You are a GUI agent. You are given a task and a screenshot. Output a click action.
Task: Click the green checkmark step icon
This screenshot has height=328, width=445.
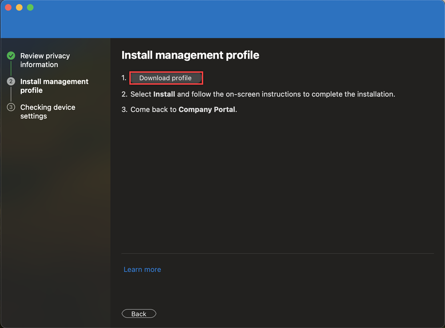pyautogui.click(x=11, y=56)
